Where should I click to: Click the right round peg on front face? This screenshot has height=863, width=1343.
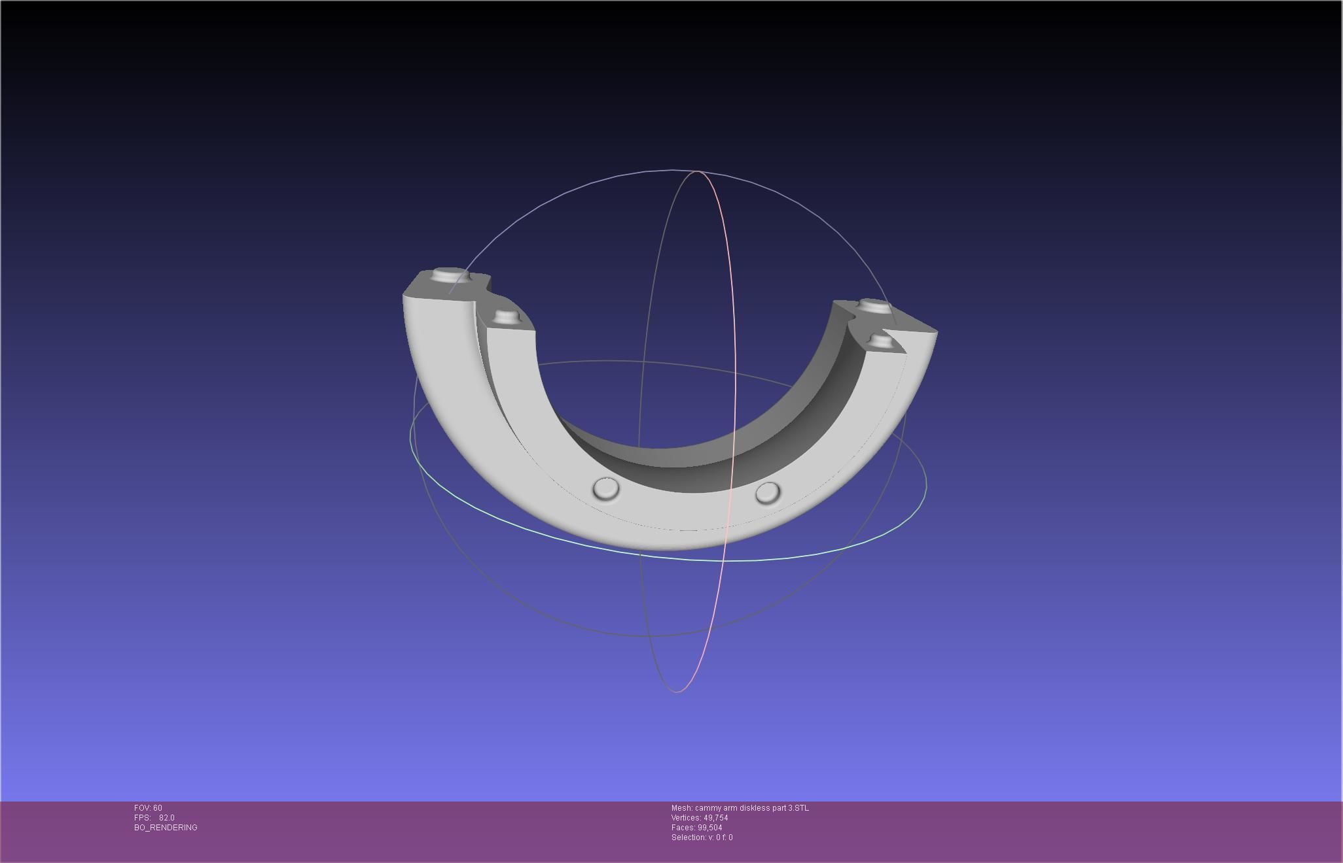tap(767, 492)
